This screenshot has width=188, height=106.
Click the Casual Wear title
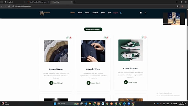(x=56, y=69)
